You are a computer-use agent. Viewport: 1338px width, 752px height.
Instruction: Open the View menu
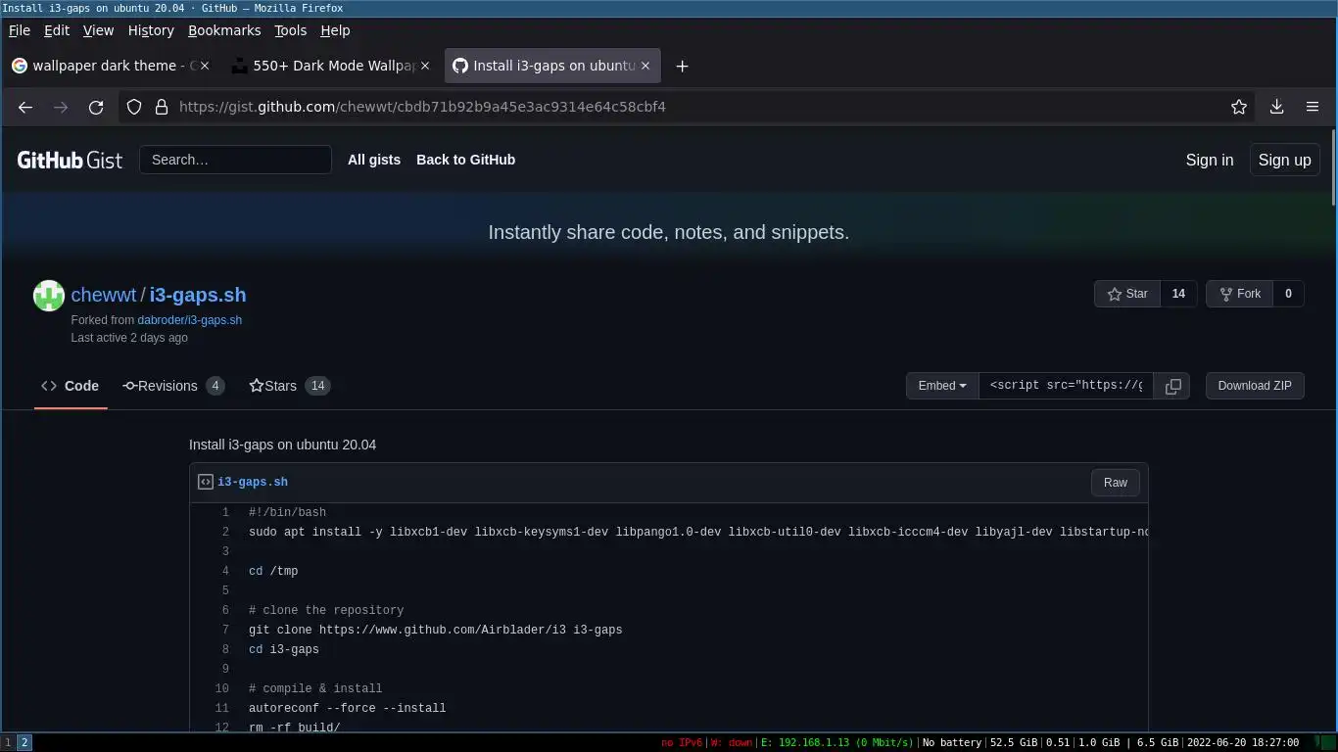[98, 30]
